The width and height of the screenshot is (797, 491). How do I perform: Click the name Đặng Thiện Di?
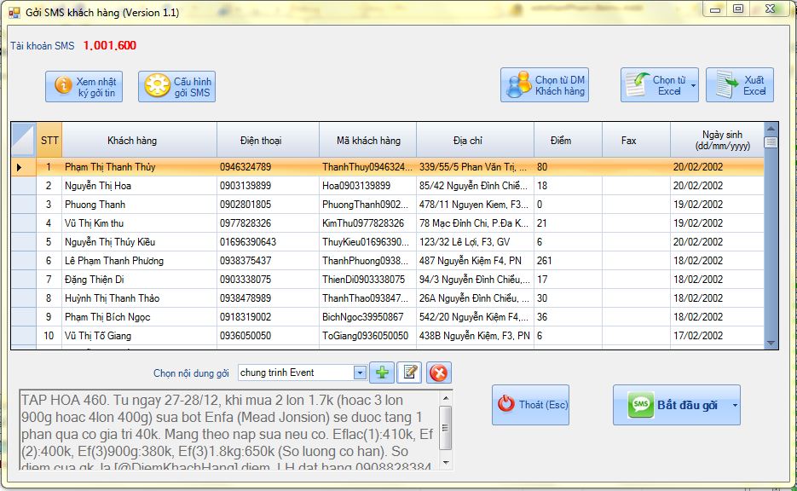point(94,280)
